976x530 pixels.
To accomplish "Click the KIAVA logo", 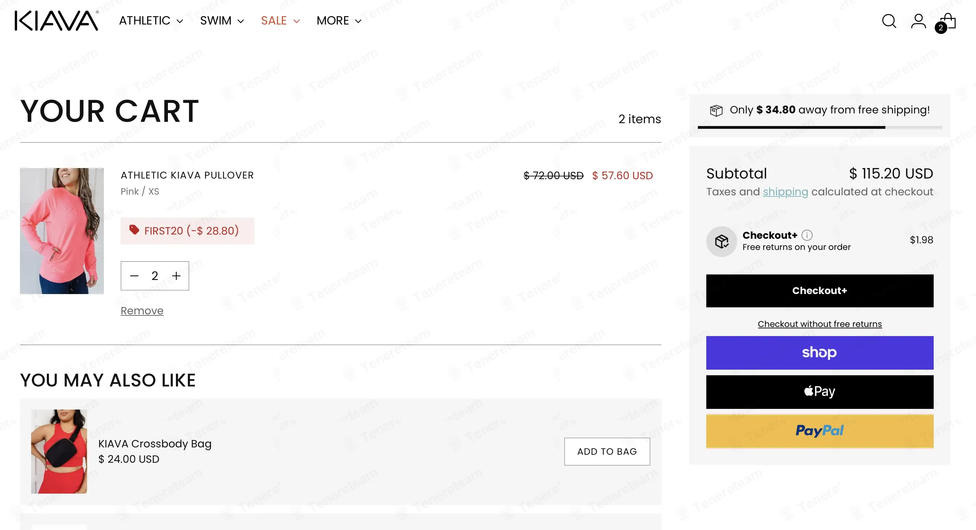I will [57, 20].
